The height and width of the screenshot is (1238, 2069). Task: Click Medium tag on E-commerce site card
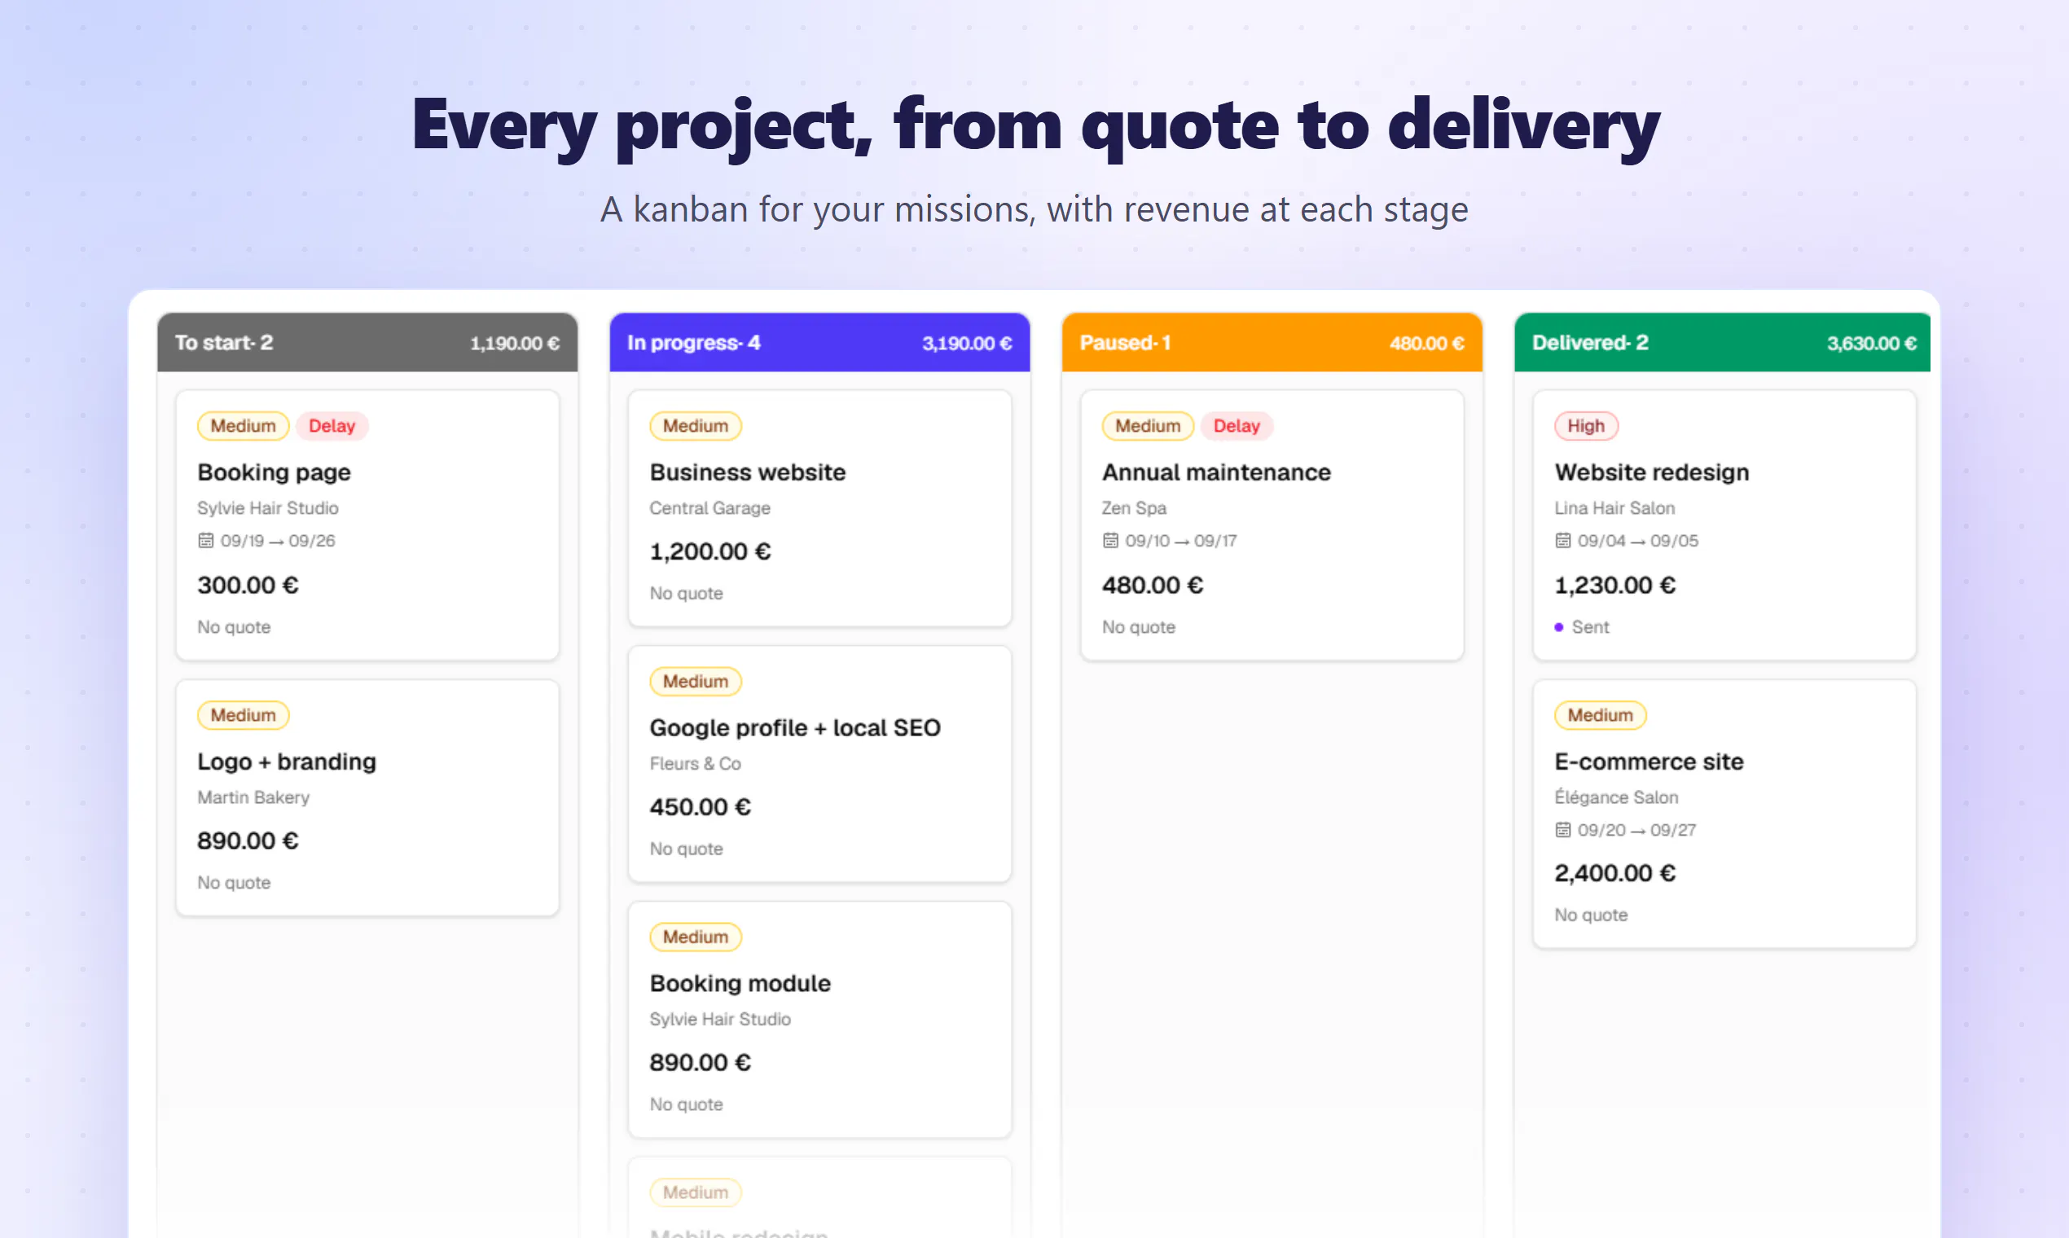(1599, 716)
